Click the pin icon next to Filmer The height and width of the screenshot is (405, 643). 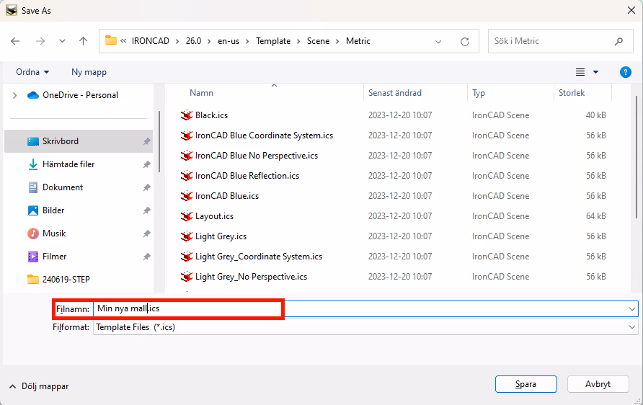146,257
